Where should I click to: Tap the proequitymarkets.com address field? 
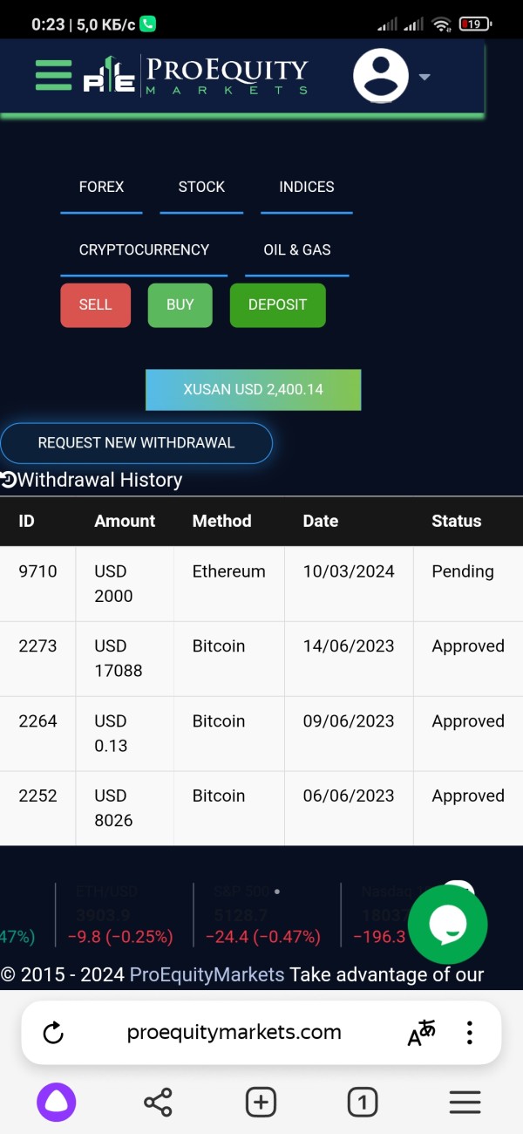[234, 1033]
